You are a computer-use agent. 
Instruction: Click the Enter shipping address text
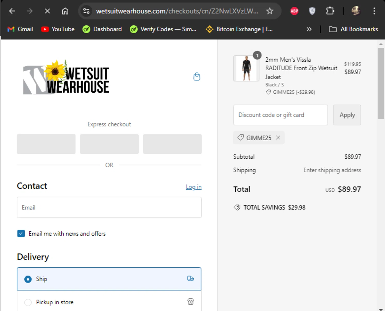[332, 170]
